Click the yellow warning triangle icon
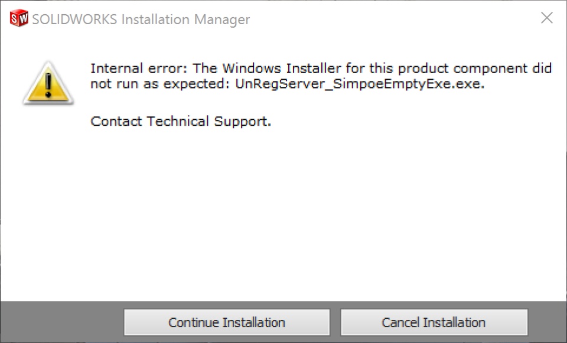Viewport: 567px width, 343px height. 48,84
